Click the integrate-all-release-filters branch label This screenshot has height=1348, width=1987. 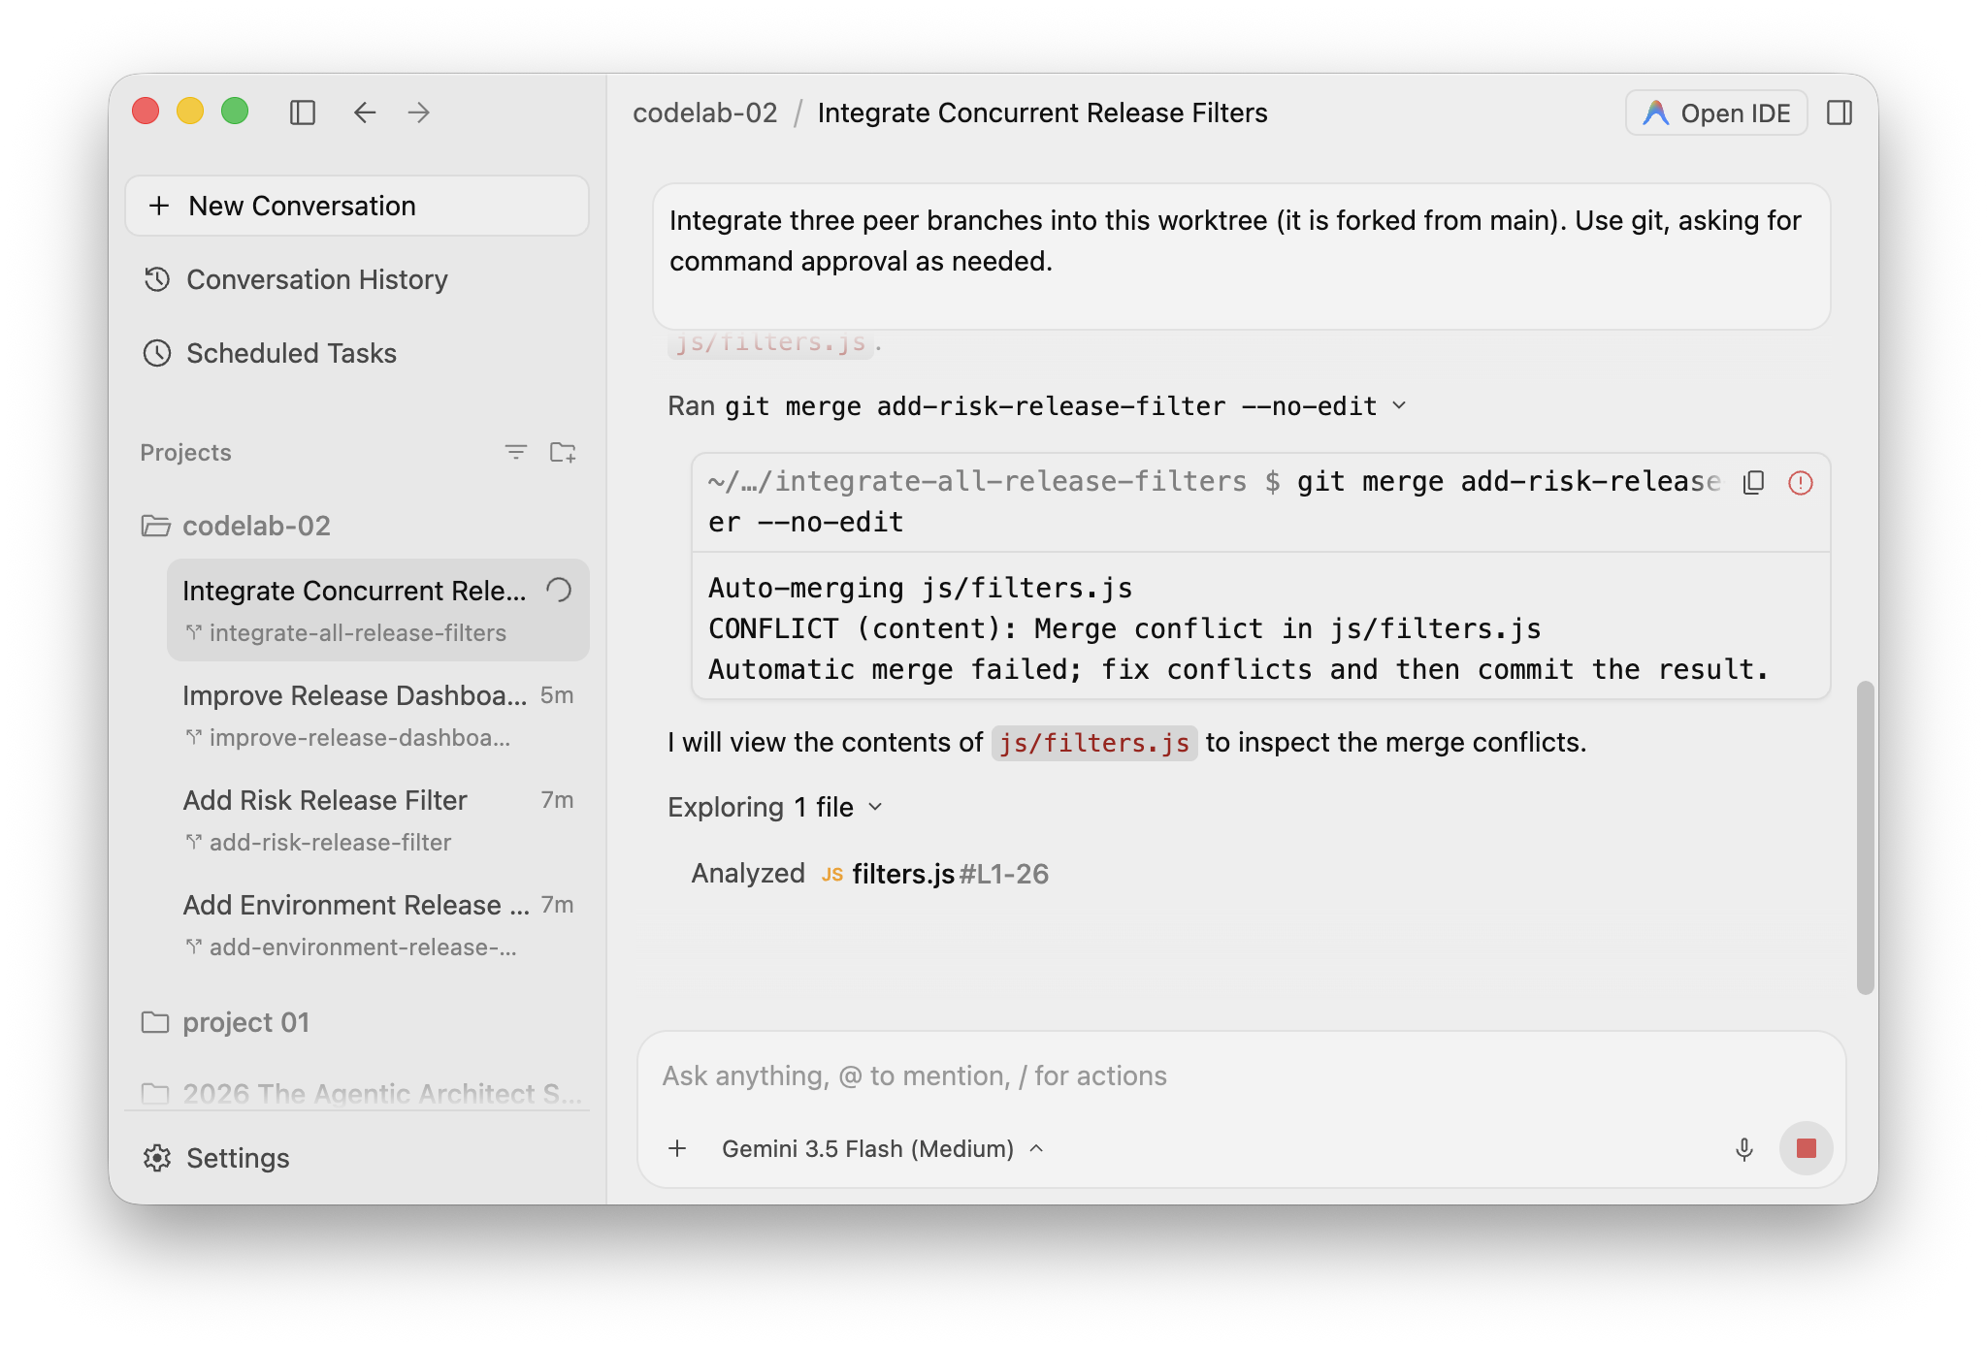pos(358,633)
